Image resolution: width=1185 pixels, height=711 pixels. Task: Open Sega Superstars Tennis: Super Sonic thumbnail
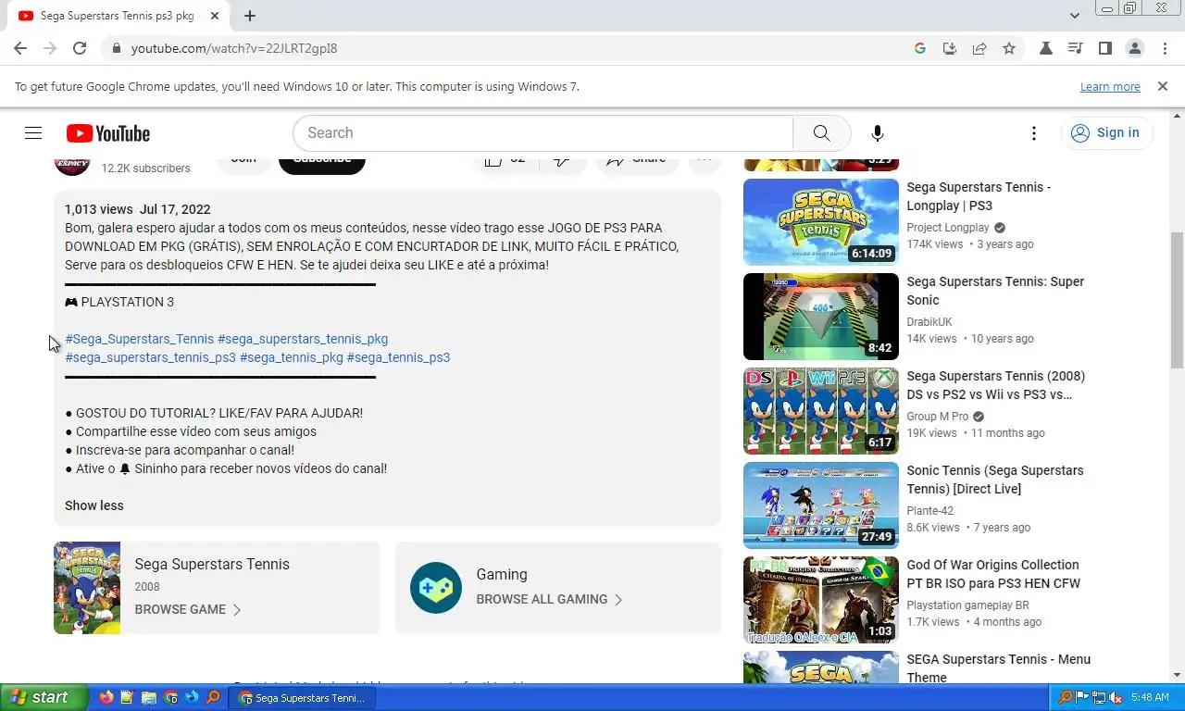pyautogui.click(x=821, y=317)
